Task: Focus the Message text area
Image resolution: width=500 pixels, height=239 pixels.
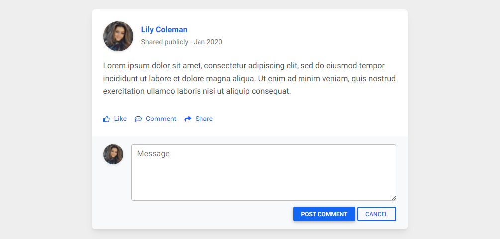Action: (x=264, y=173)
